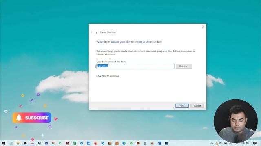The height and width of the screenshot is (146, 261).
Task: Open the headphones app icon in taskbar
Action: (32, 143)
